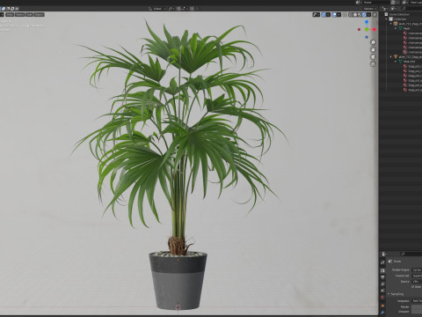Click the dark red negative X gizmo dot

(x=359, y=29)
